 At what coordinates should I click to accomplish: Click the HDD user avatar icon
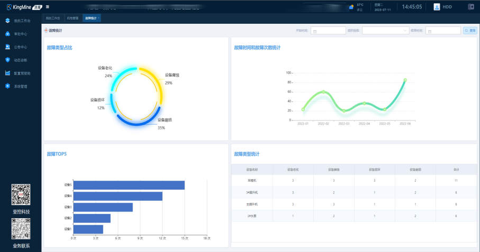[x=437, y=7]
